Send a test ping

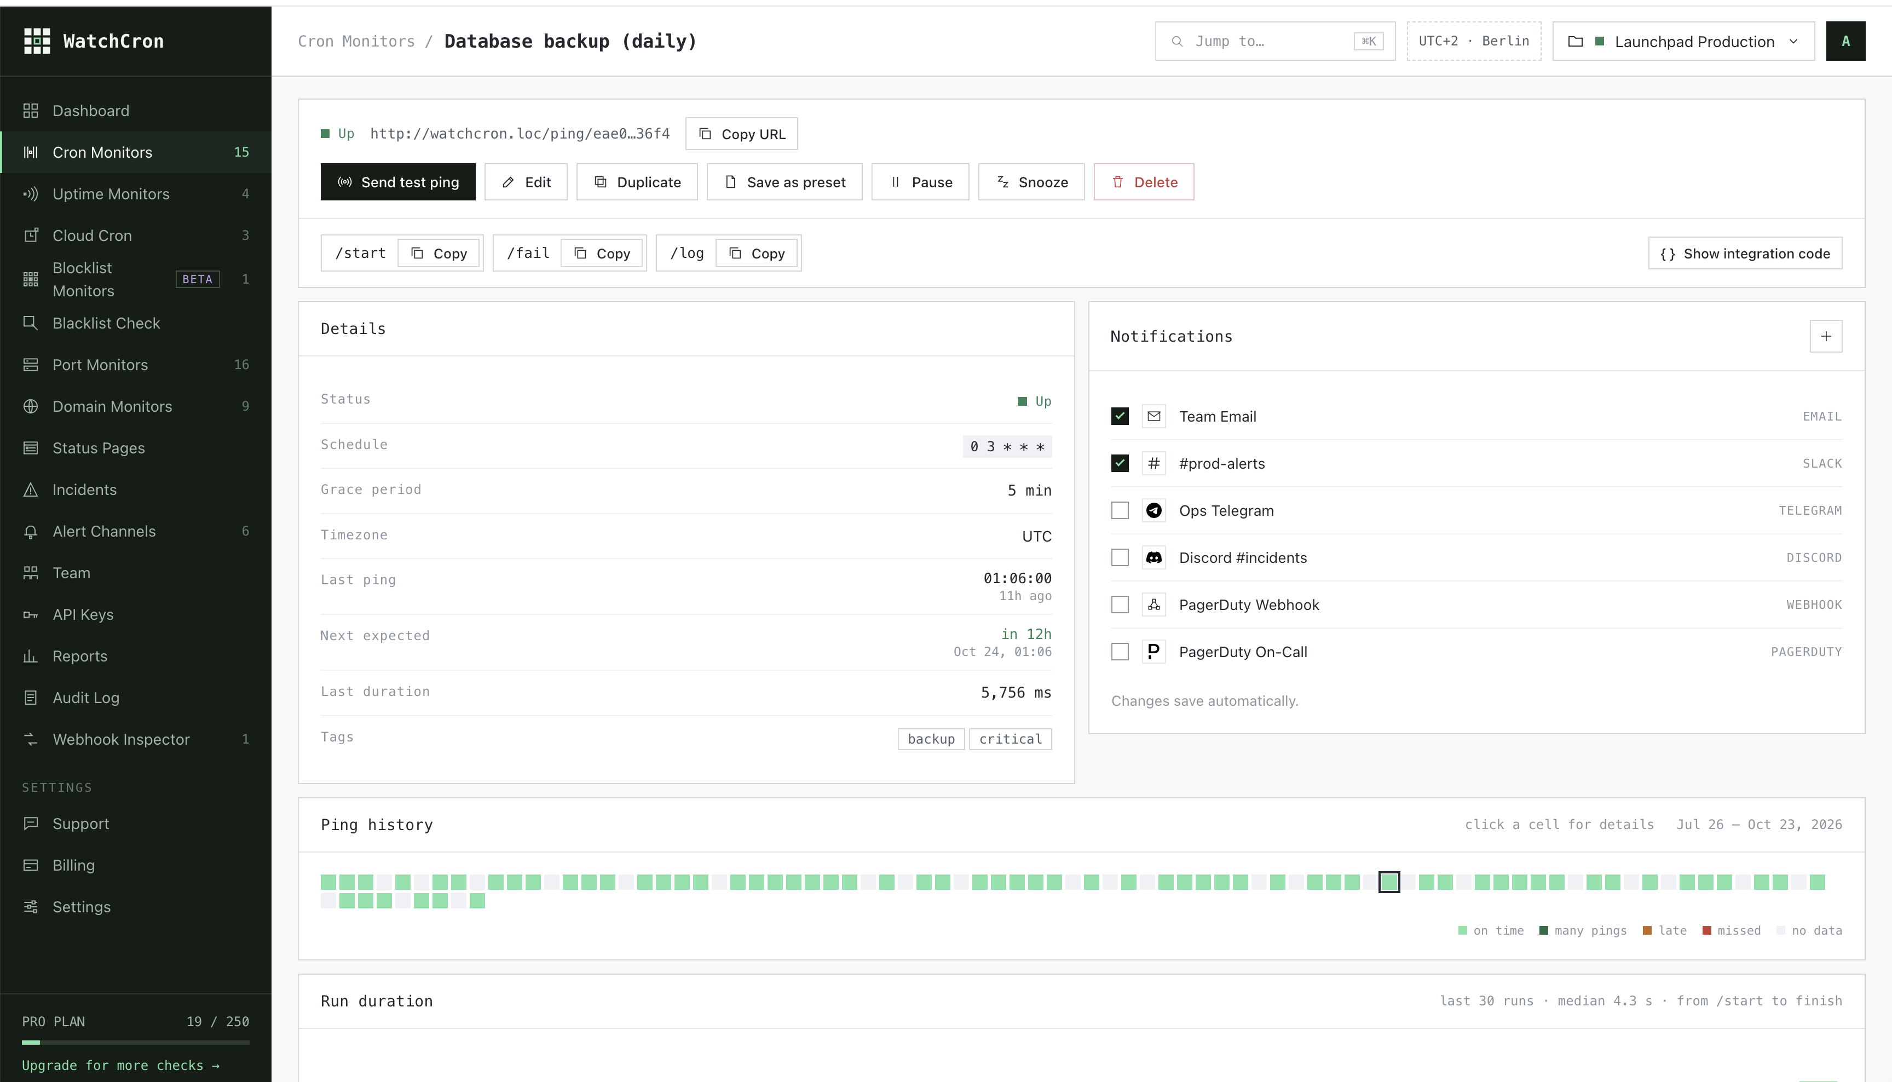pos(398,182)
